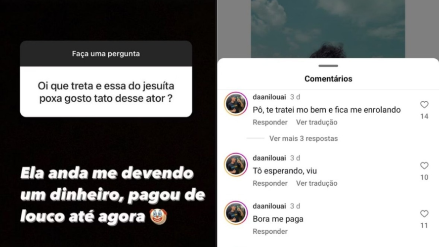Like the 'Tô esperando, viu' comment
This screenshot has height=247, width=439.
[424, 165]
